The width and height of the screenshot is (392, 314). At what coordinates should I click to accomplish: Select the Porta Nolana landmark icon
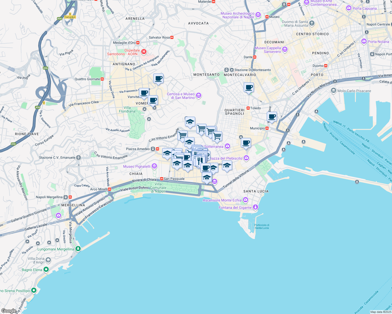[364, 41]
